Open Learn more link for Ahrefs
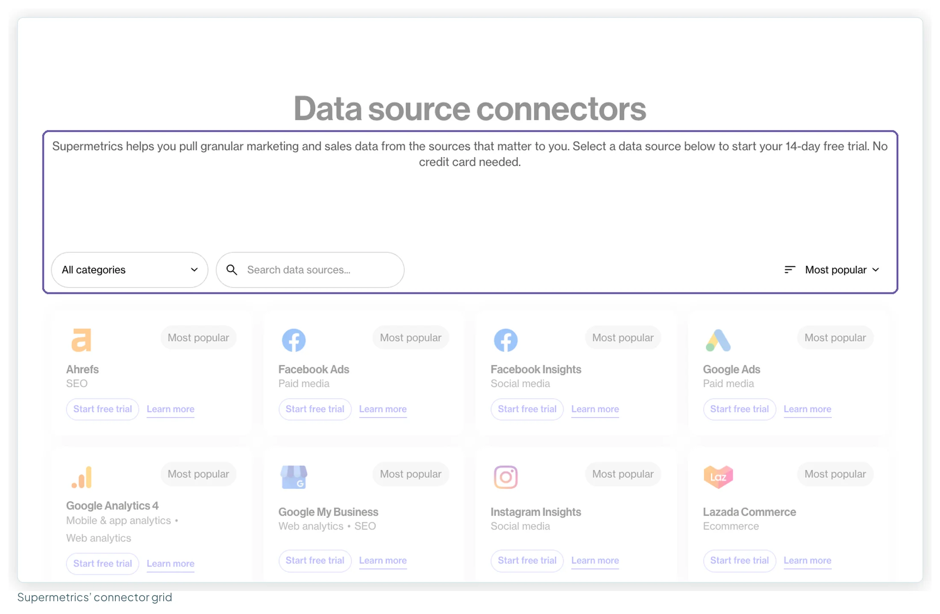Viewport: 940px width, 614px height. click(170, 409)
